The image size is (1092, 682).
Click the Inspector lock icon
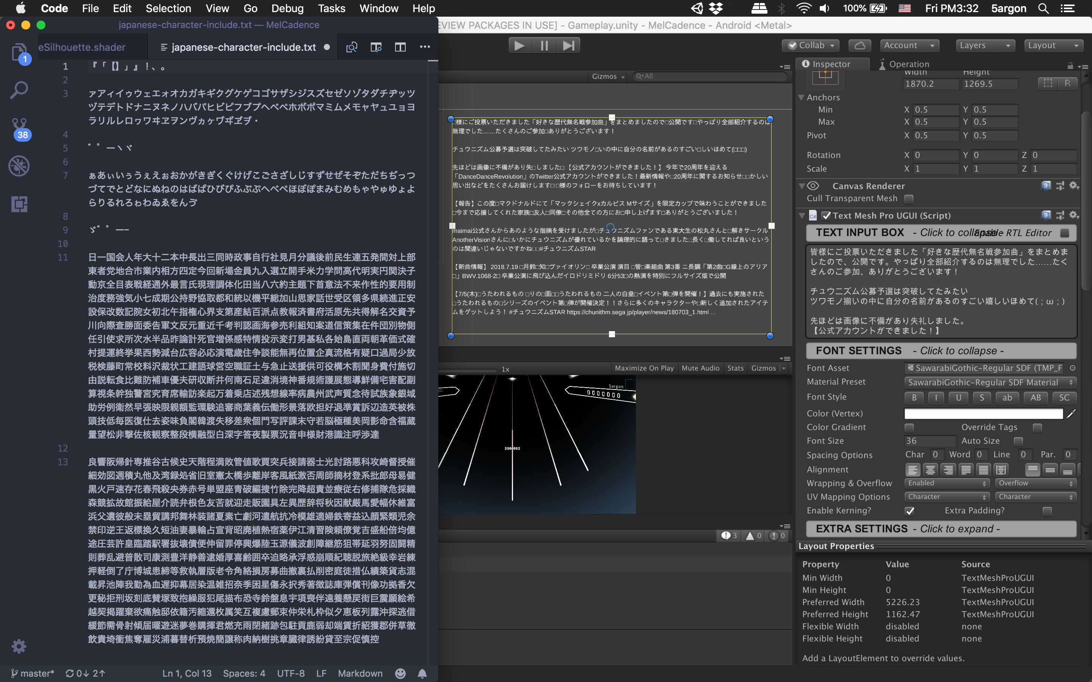1070,66
